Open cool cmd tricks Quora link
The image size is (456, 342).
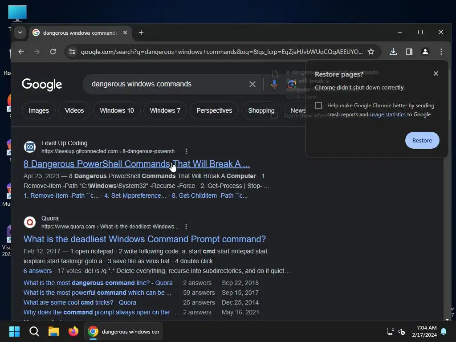80,302
